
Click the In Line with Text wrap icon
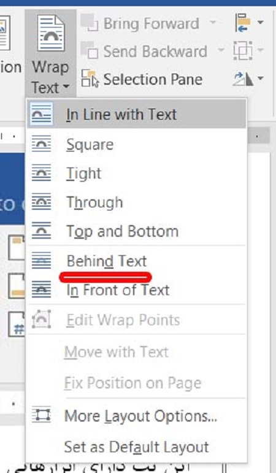click(41, 114)
